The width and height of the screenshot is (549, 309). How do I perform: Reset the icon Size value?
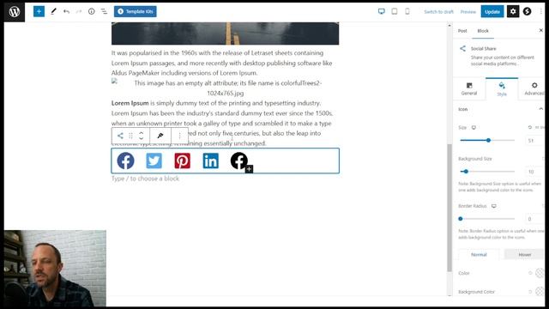(x=530, y=128)
